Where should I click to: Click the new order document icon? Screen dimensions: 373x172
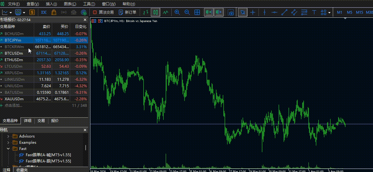(x=120, y=12)
